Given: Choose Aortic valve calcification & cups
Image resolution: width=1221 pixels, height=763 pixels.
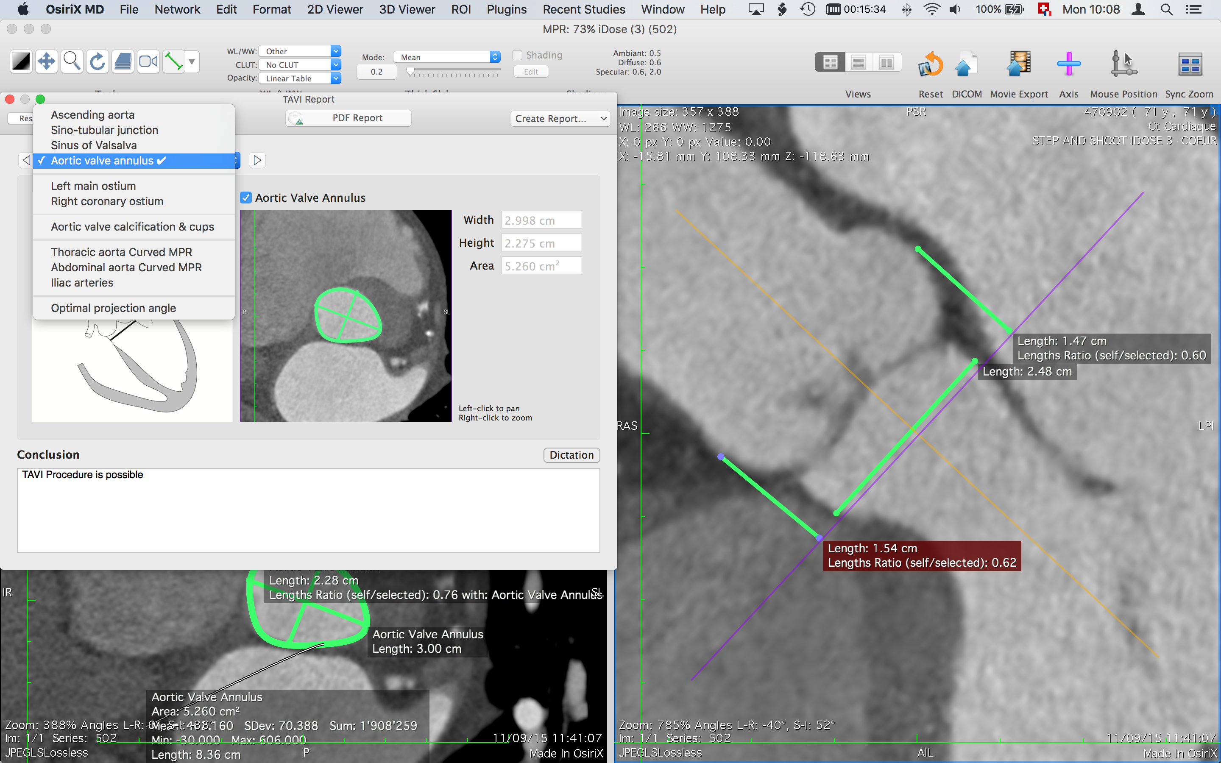Looking at the screenshot, I should 134,227.
